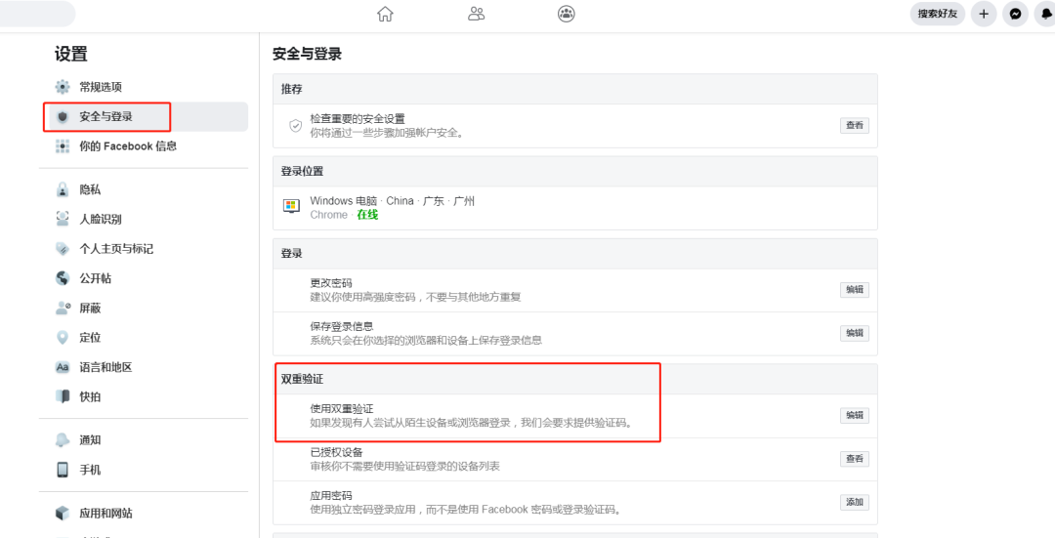Open 通知 settings menu item
This screenshot has height=538, width=1055.
click(x=144, y=439)
